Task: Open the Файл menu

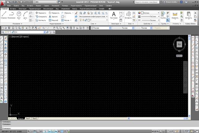Action: 9,6
